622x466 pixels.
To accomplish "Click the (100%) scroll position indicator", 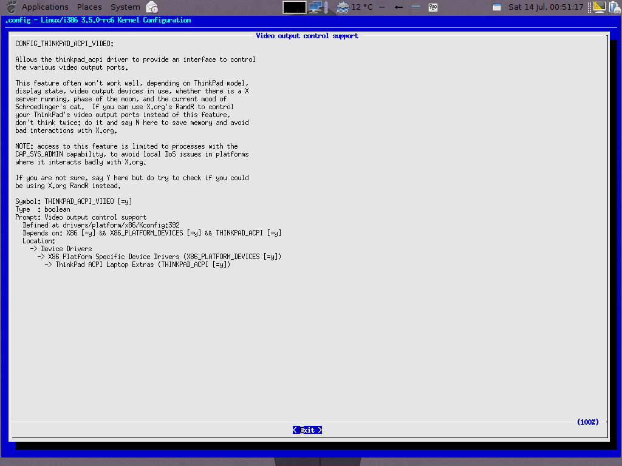I will (587, 422).
